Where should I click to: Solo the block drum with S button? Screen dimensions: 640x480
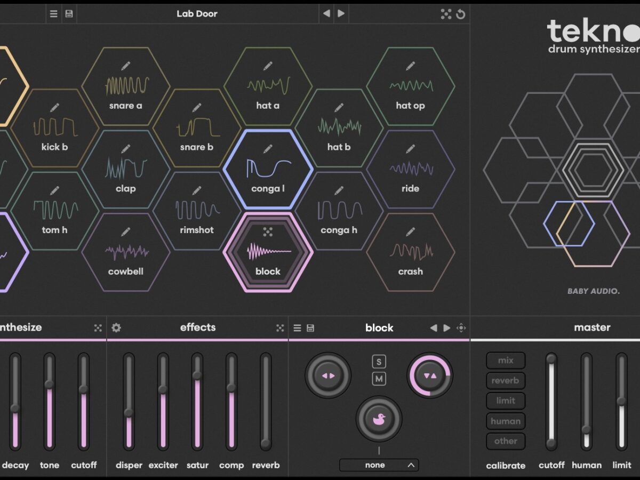tap(379, 362)
